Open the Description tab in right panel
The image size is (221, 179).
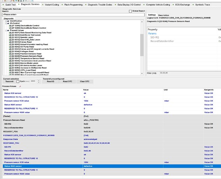pyautogui.click(x=163, y=15)
